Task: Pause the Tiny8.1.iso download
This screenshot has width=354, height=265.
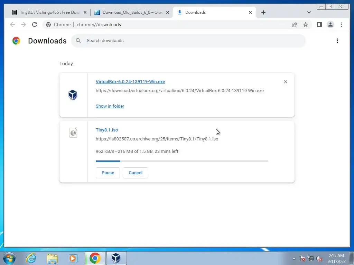Action: coord(108,173)
